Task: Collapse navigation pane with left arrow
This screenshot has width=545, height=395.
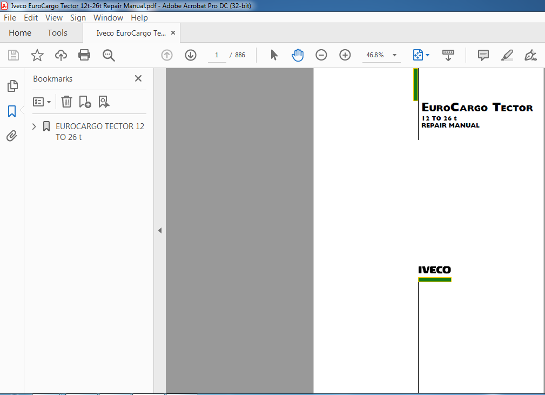Action: pos(160,231)
